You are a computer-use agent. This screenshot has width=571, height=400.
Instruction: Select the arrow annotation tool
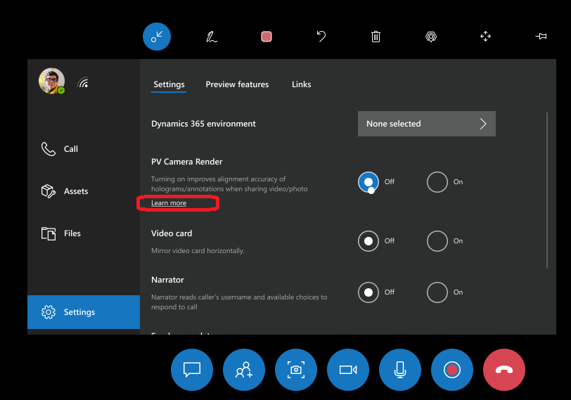[157, 37]
